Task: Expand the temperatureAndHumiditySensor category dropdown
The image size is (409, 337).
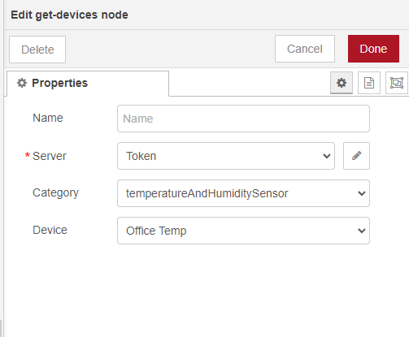Action: (x=243, y=193)
